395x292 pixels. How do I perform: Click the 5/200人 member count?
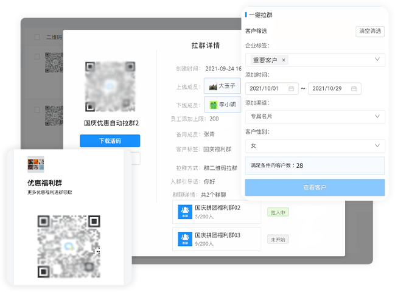point(204,217)
